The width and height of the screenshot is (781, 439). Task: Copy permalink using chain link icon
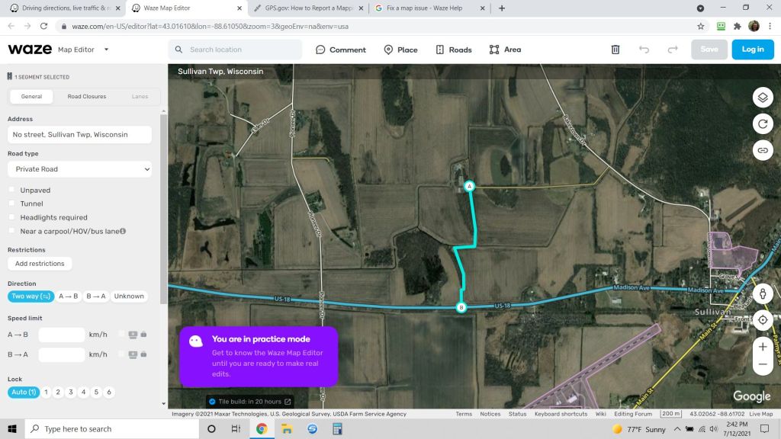[x=763, y=150]
